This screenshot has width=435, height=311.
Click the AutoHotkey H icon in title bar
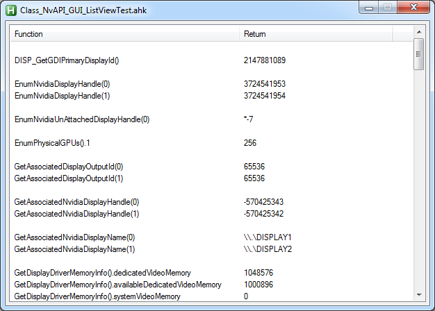click(x=11, y=10)
